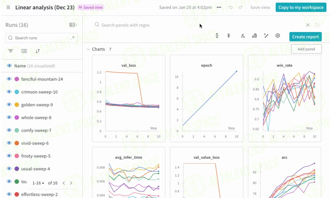Select the avg_infer_time chart panel

(x=128, y=173)
